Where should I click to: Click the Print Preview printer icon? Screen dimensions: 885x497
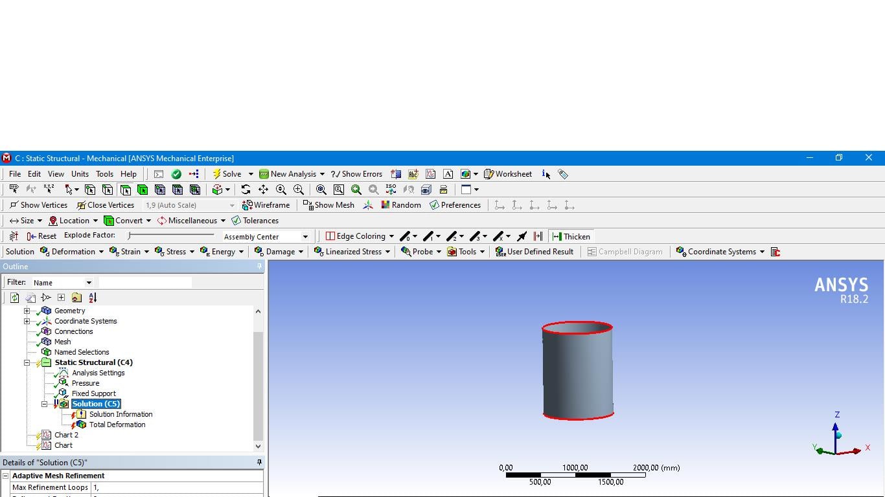tap(443, 190)
